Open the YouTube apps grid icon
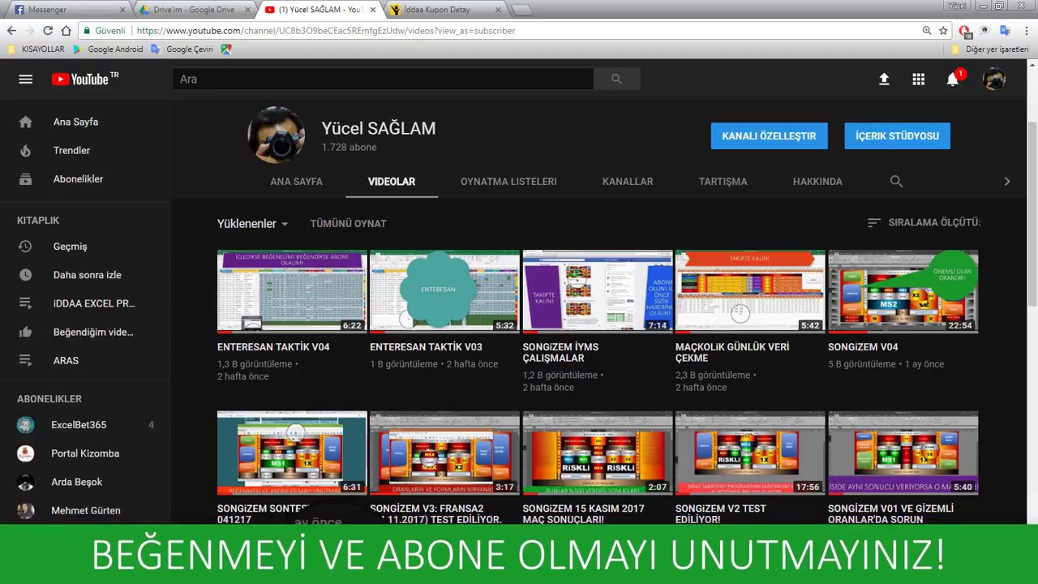 [918, 79]
